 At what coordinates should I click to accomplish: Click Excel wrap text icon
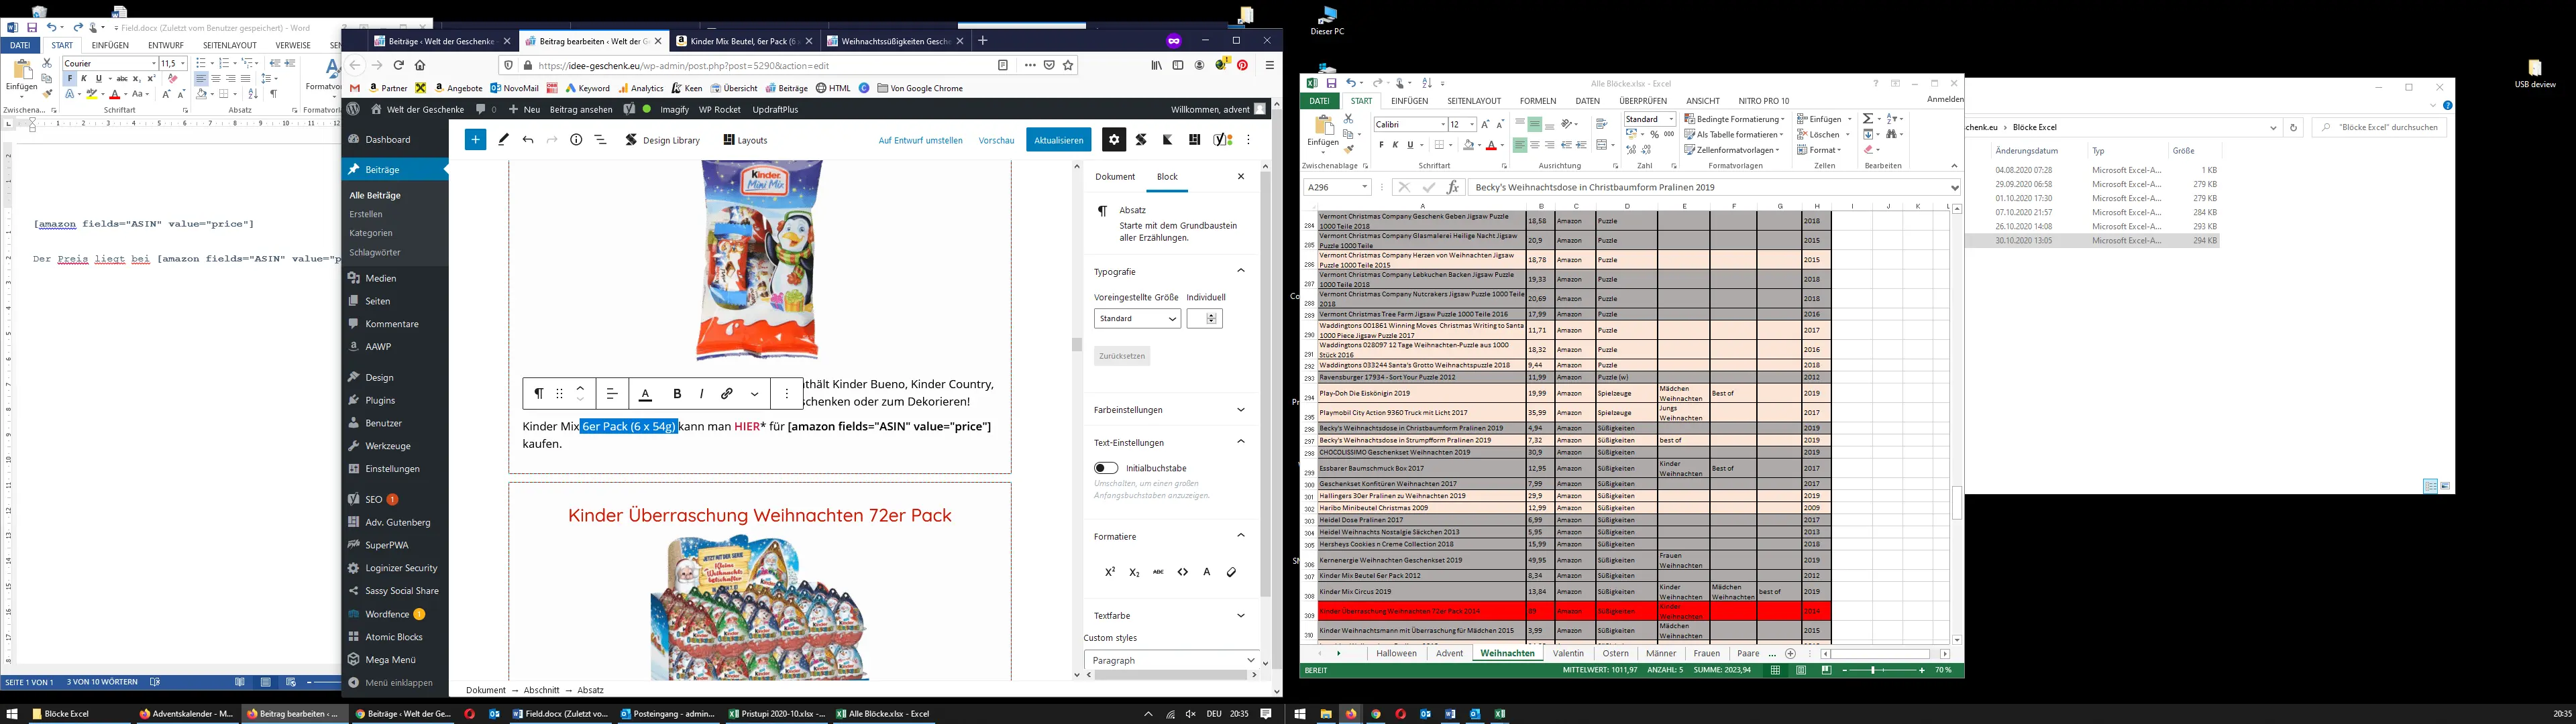coord(1601,124)
